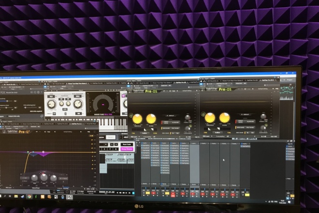Open File Explorer from taskbar
This screenshot has width=319, height=213.
(16, 197)
